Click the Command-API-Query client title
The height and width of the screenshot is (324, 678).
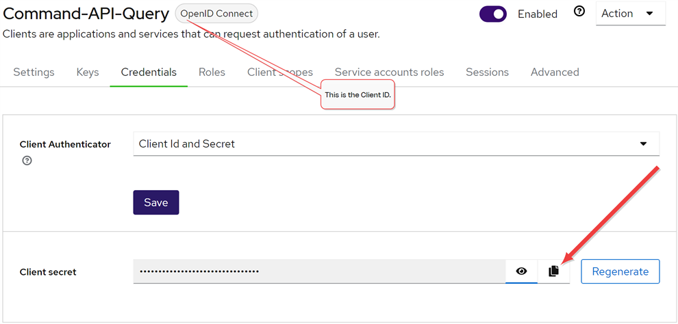tap(86, 14)
